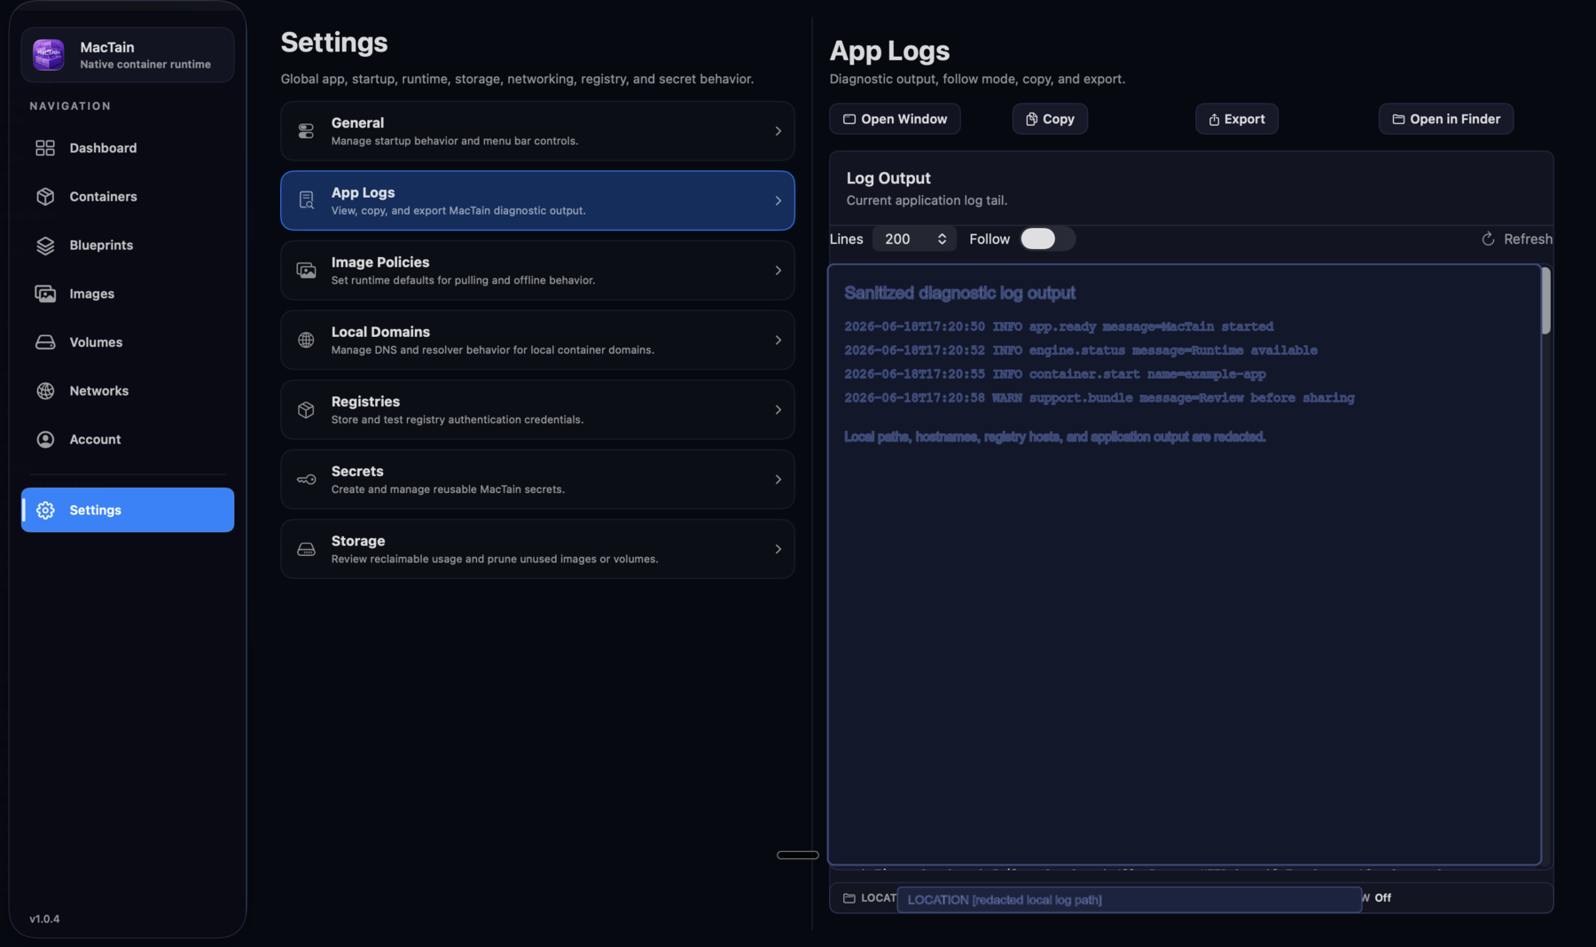Go to Dashboard in navigation
This screenshot has height=947, width=1596.
[128, 148]
